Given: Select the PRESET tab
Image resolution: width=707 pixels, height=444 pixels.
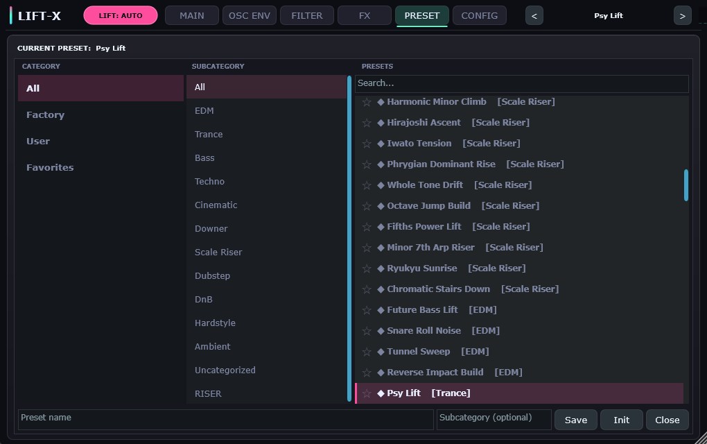Looking at the screenshot, I should (421, 15).
